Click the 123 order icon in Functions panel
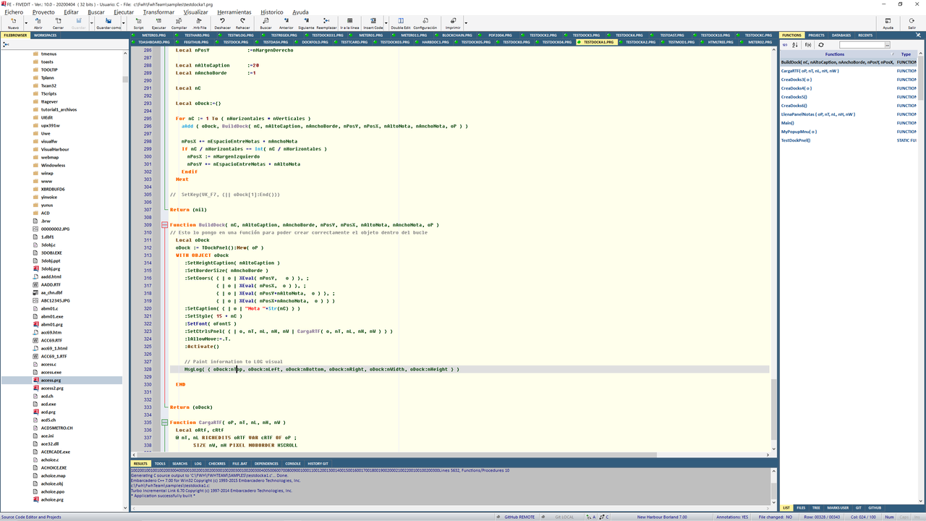The height and width of the screenshot is (521, 926). tap(785, 45)
